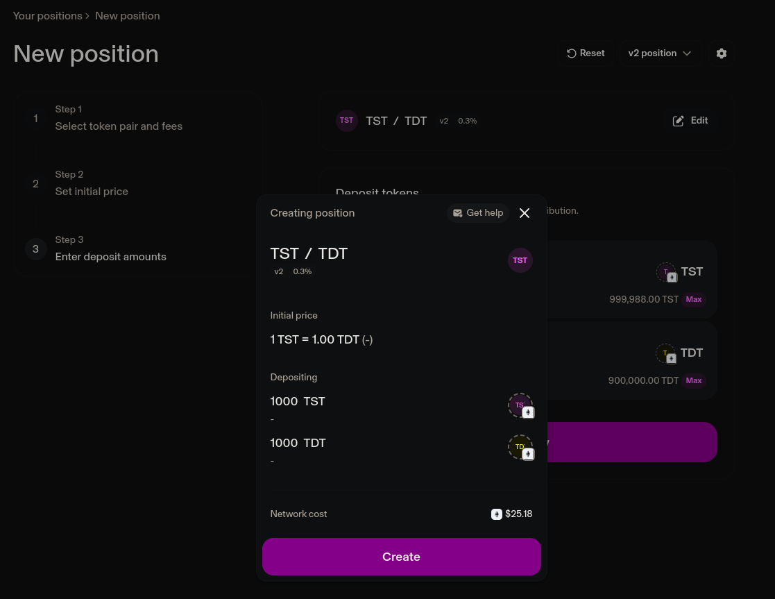The width and height of the screenshot is (775, 599).
Task: Click the 1000 TDT depositing amount
Action: [x=298, y=443]
